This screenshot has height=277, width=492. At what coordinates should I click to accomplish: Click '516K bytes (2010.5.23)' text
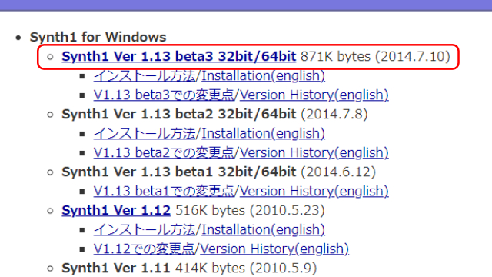pos(250,210)
